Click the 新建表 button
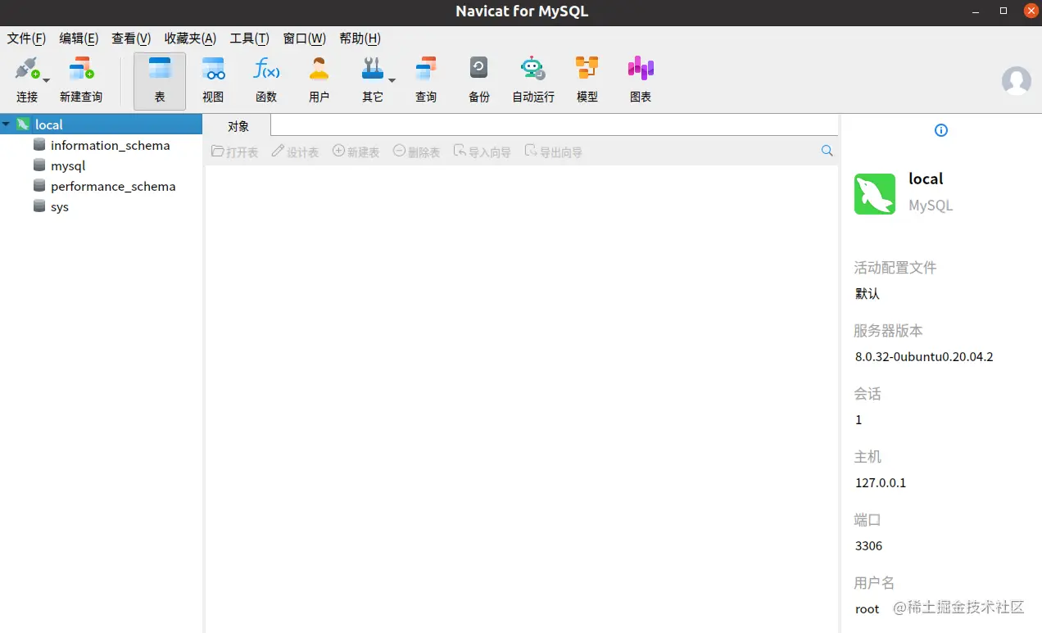Viewport: 1042px width, 633px height. (356, 151)
